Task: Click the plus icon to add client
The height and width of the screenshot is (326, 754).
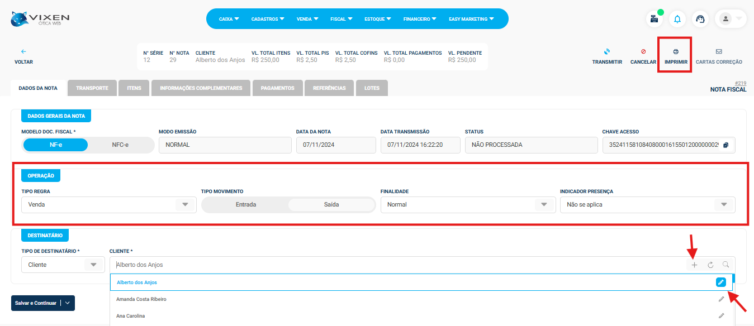Action: pyautogui.click(x=694, y=265)
